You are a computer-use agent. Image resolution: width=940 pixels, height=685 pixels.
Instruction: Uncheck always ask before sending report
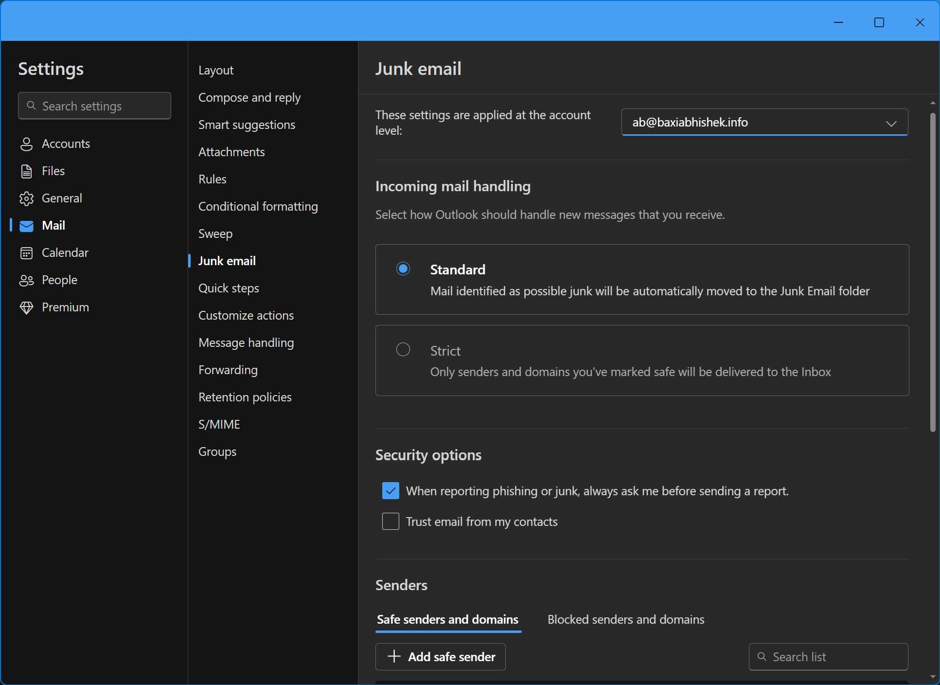pos(390,491)
